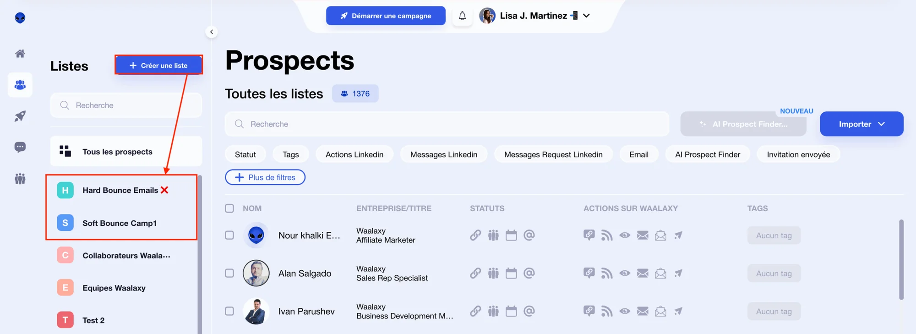This screenshot has width=916, height=334.
Task: Click the @ email icon in Nour khalki's row
Action: 529,235
